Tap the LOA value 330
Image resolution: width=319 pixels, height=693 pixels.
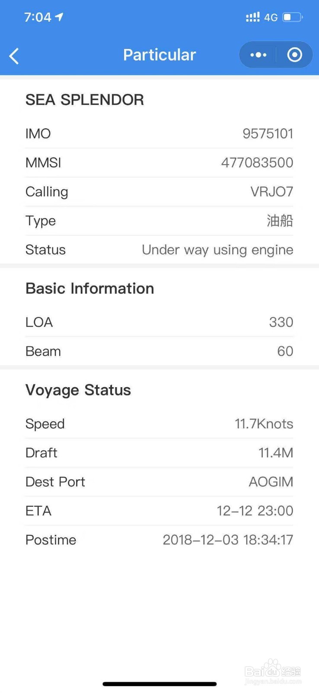(281, 322)
